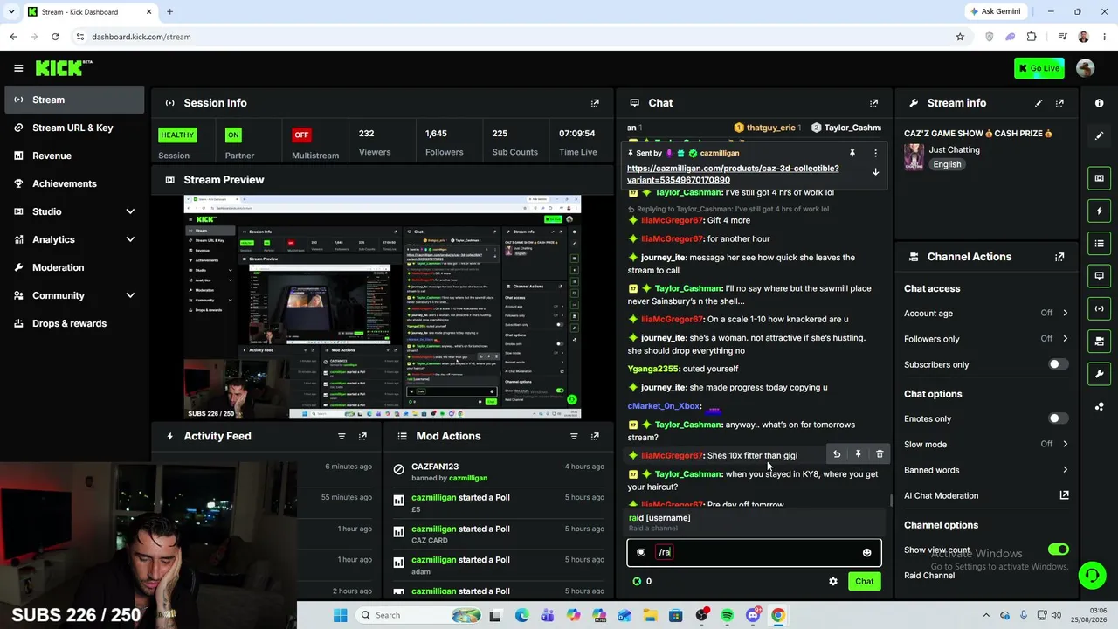Pop out the Channel Actions panel

coord(1059,257)
